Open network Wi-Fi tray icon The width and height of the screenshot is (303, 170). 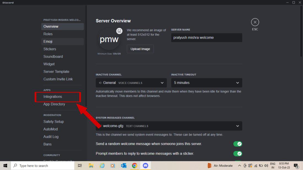256,166
